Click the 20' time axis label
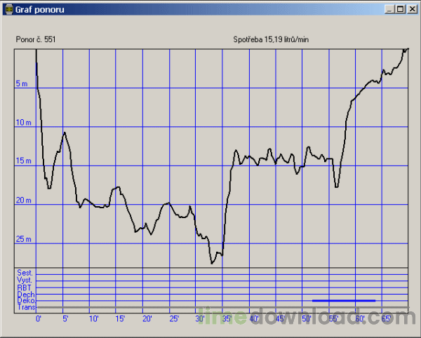Image resolution: width=421 pixels, height=338 pixels. (x=147, y=318)
